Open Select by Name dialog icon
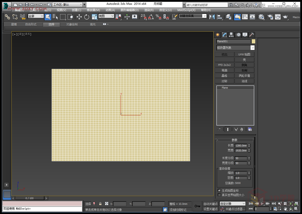The width and height of the screenshot is (302, 214). [x=54, y=17]
